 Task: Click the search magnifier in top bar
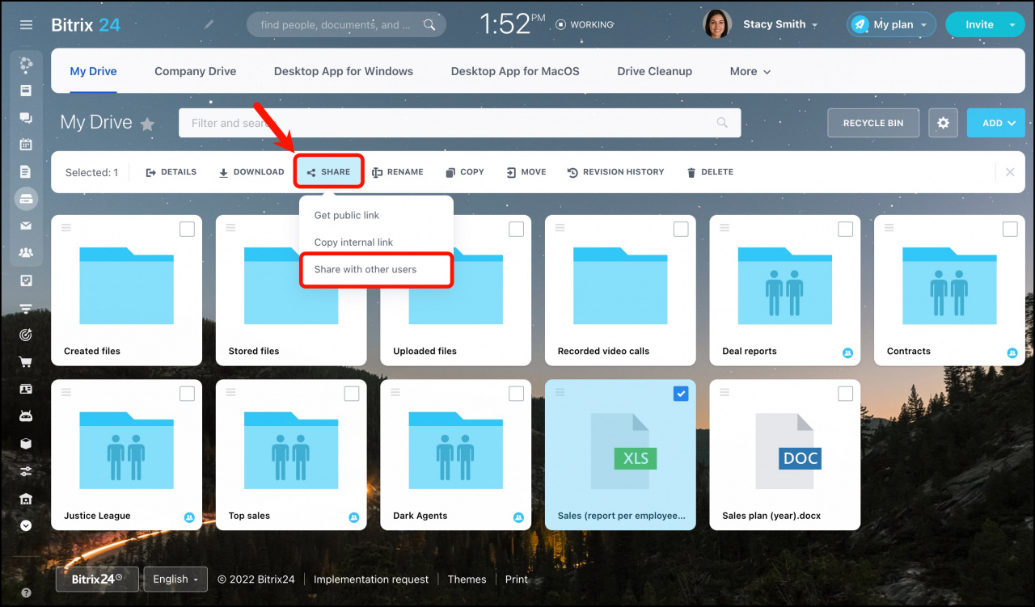pyautogui.click(x=430, y=25)
